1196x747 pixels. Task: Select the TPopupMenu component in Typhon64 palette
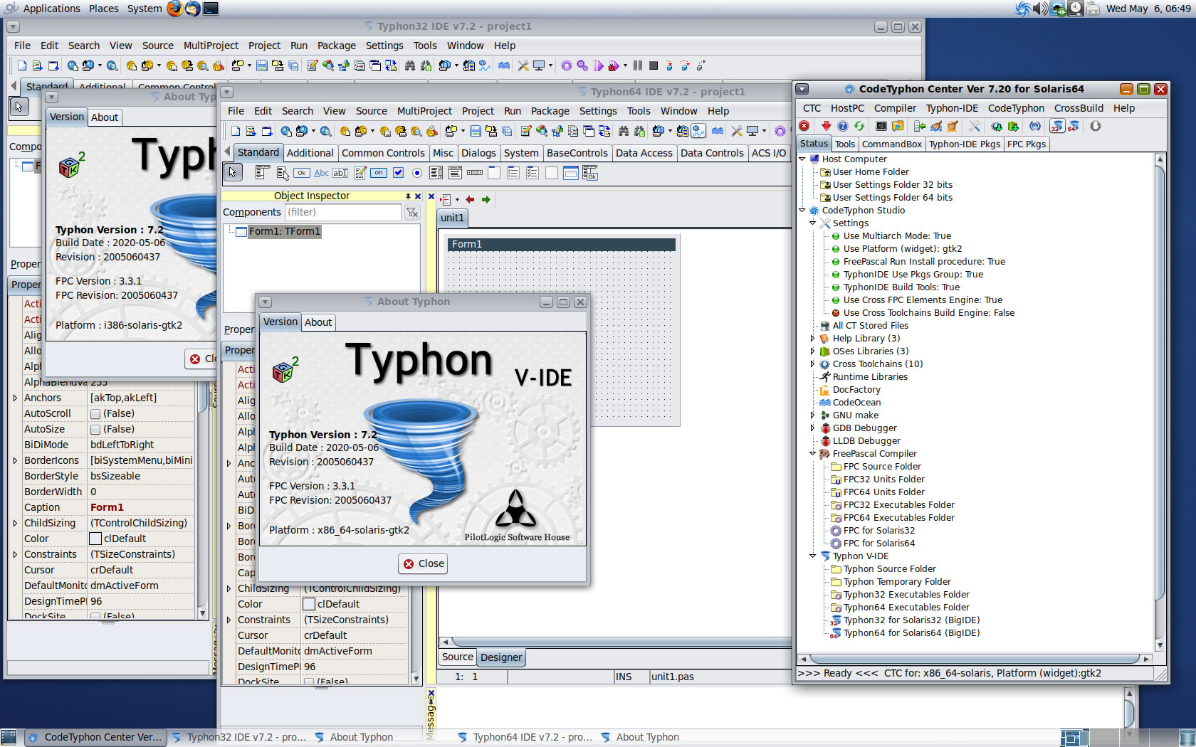click(x=283, y=172)
